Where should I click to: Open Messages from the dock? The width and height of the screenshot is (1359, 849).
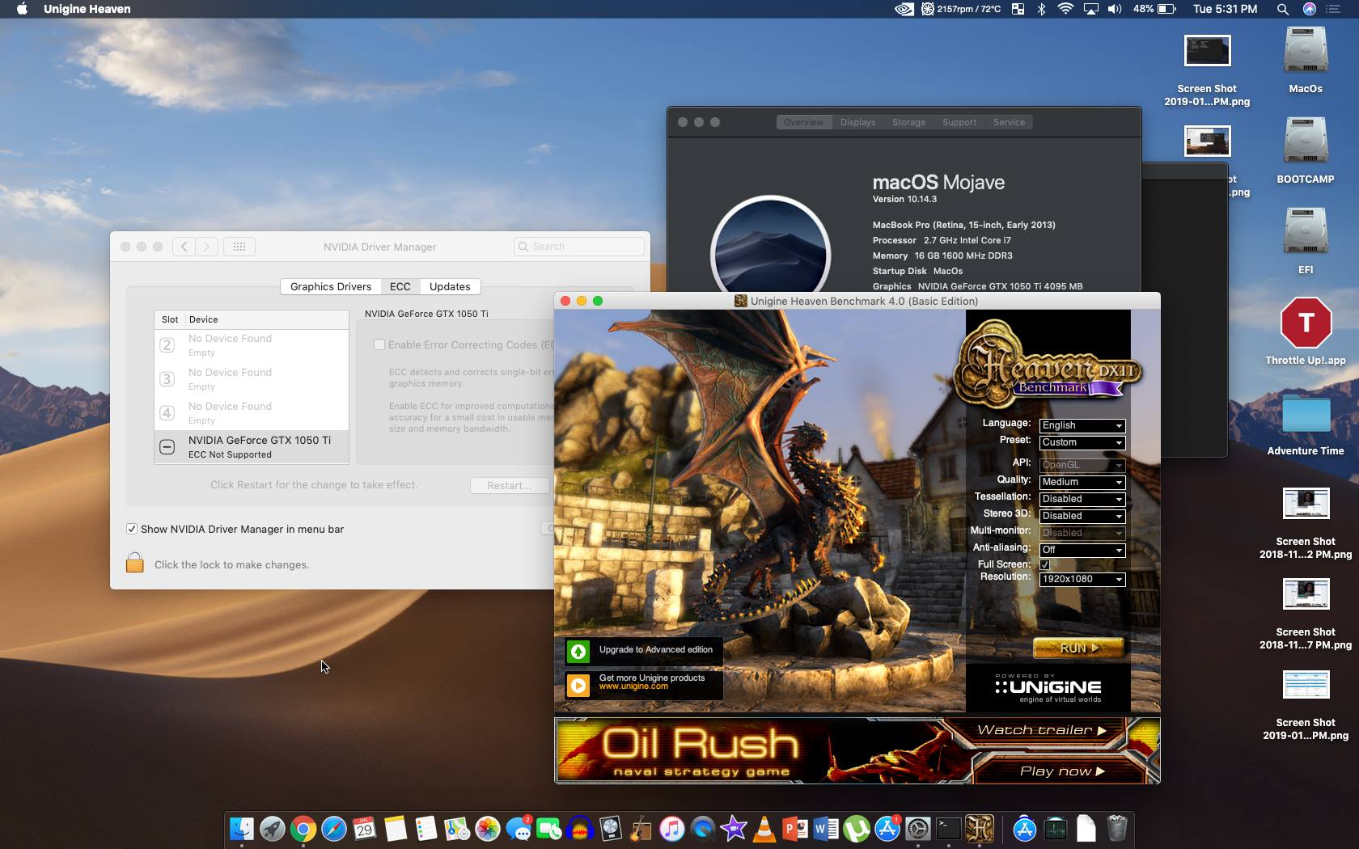pyautogui.click(x=519, y=829)
